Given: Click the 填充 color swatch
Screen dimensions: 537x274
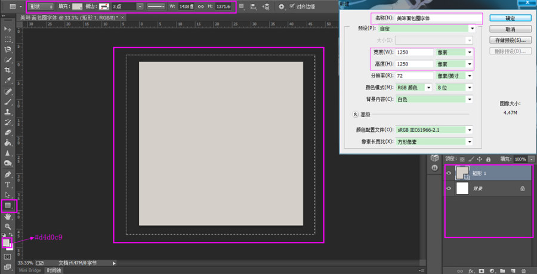Looking at the screenshot, I should (78, 7).
